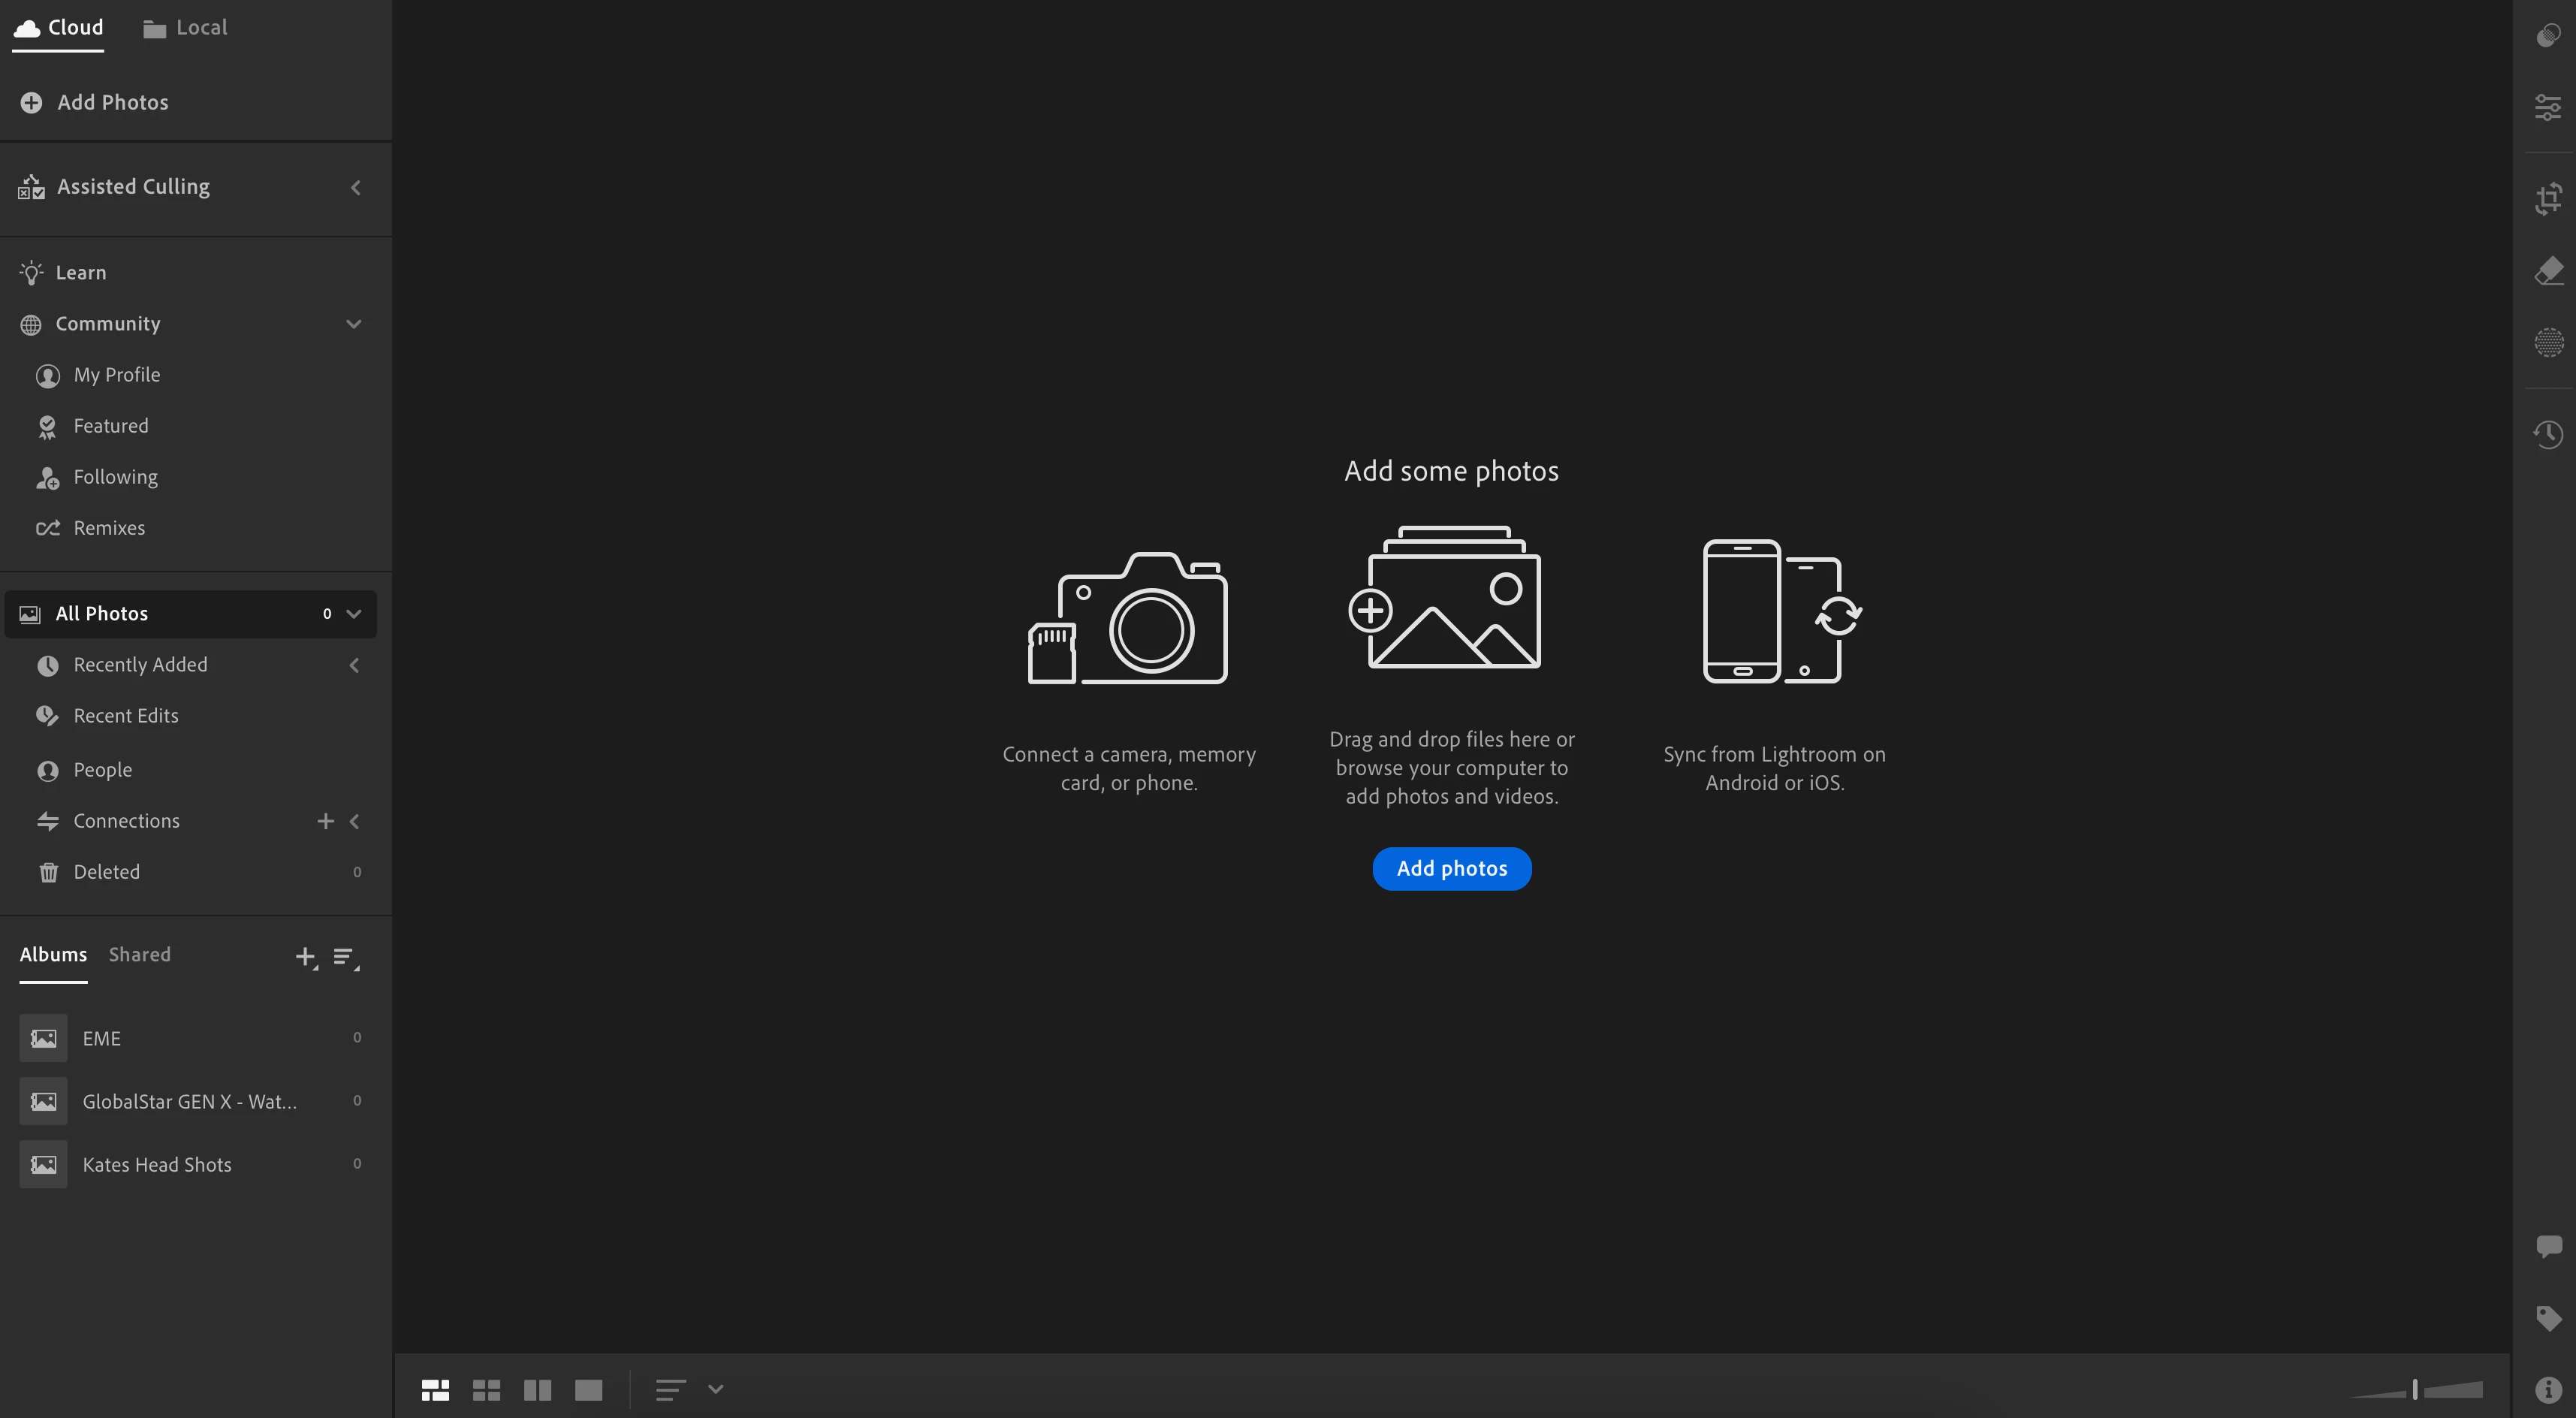Click the Add Photos plus circle icon
Screen dimensions: 2576x1418
(31, 102)
